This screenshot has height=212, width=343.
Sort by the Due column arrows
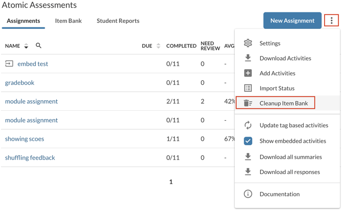pos(158,46)
